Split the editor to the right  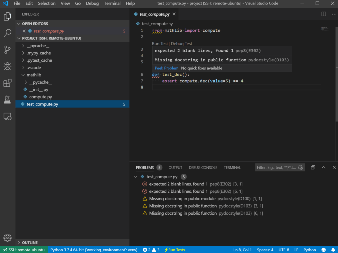(324, 14)
